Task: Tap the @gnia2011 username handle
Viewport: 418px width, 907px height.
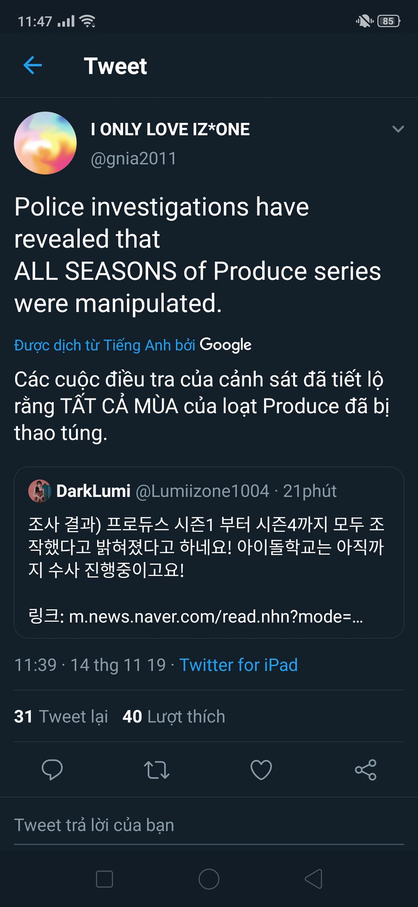Action: pos(134,159)
